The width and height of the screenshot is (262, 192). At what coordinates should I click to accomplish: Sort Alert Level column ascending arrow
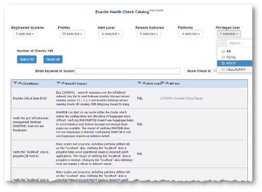(144, 83)
